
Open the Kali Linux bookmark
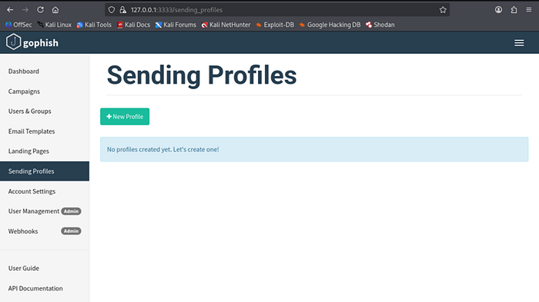[x=55, y=25]
